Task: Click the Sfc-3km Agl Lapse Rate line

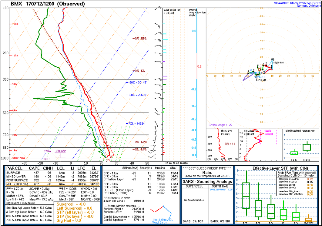Action: 29,208
